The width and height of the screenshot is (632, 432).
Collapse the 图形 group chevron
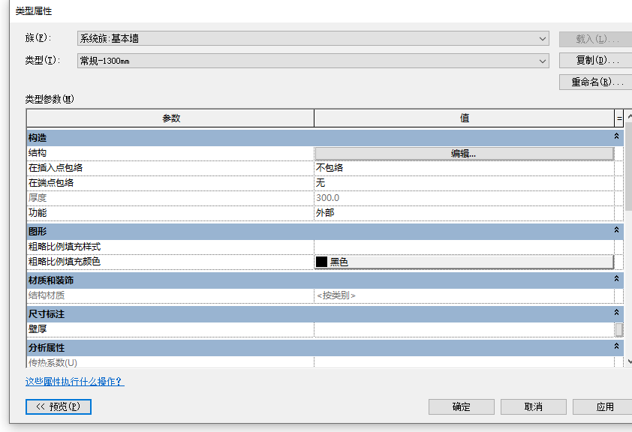pos(616,231)
